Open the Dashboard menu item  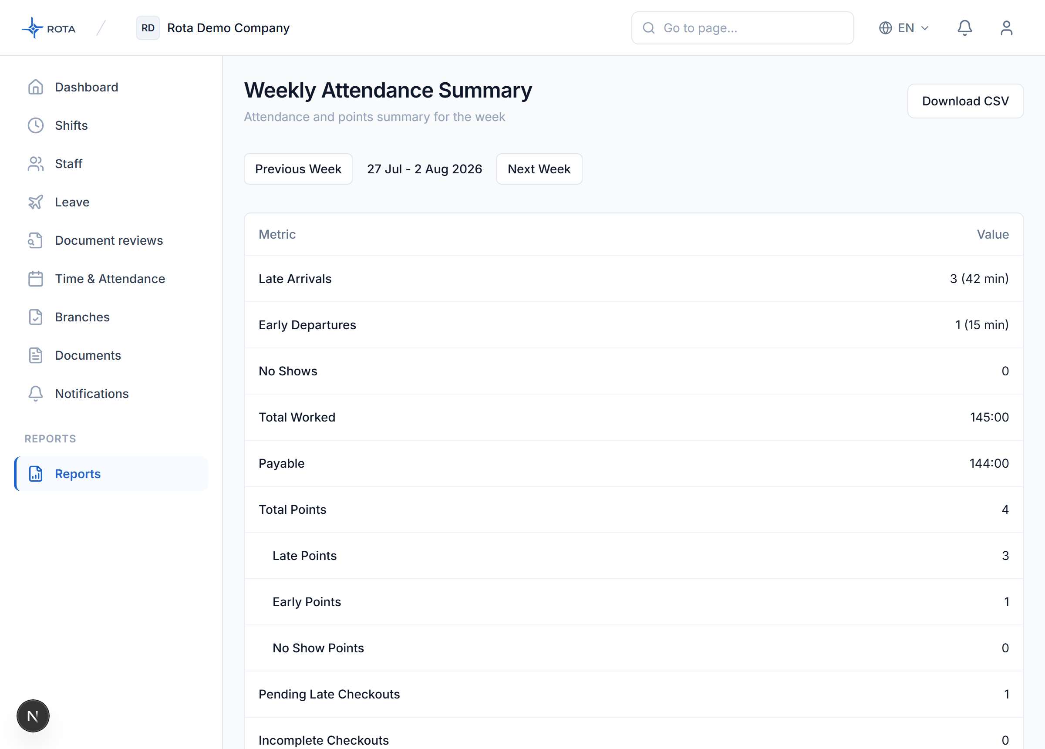coord(111,87)
